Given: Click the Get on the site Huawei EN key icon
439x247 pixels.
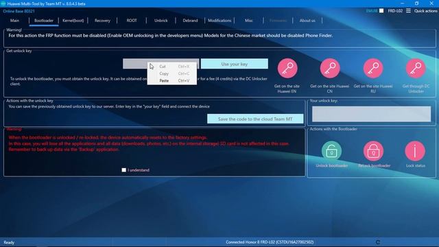Looking at the screenshot, I should pos(287,69).
